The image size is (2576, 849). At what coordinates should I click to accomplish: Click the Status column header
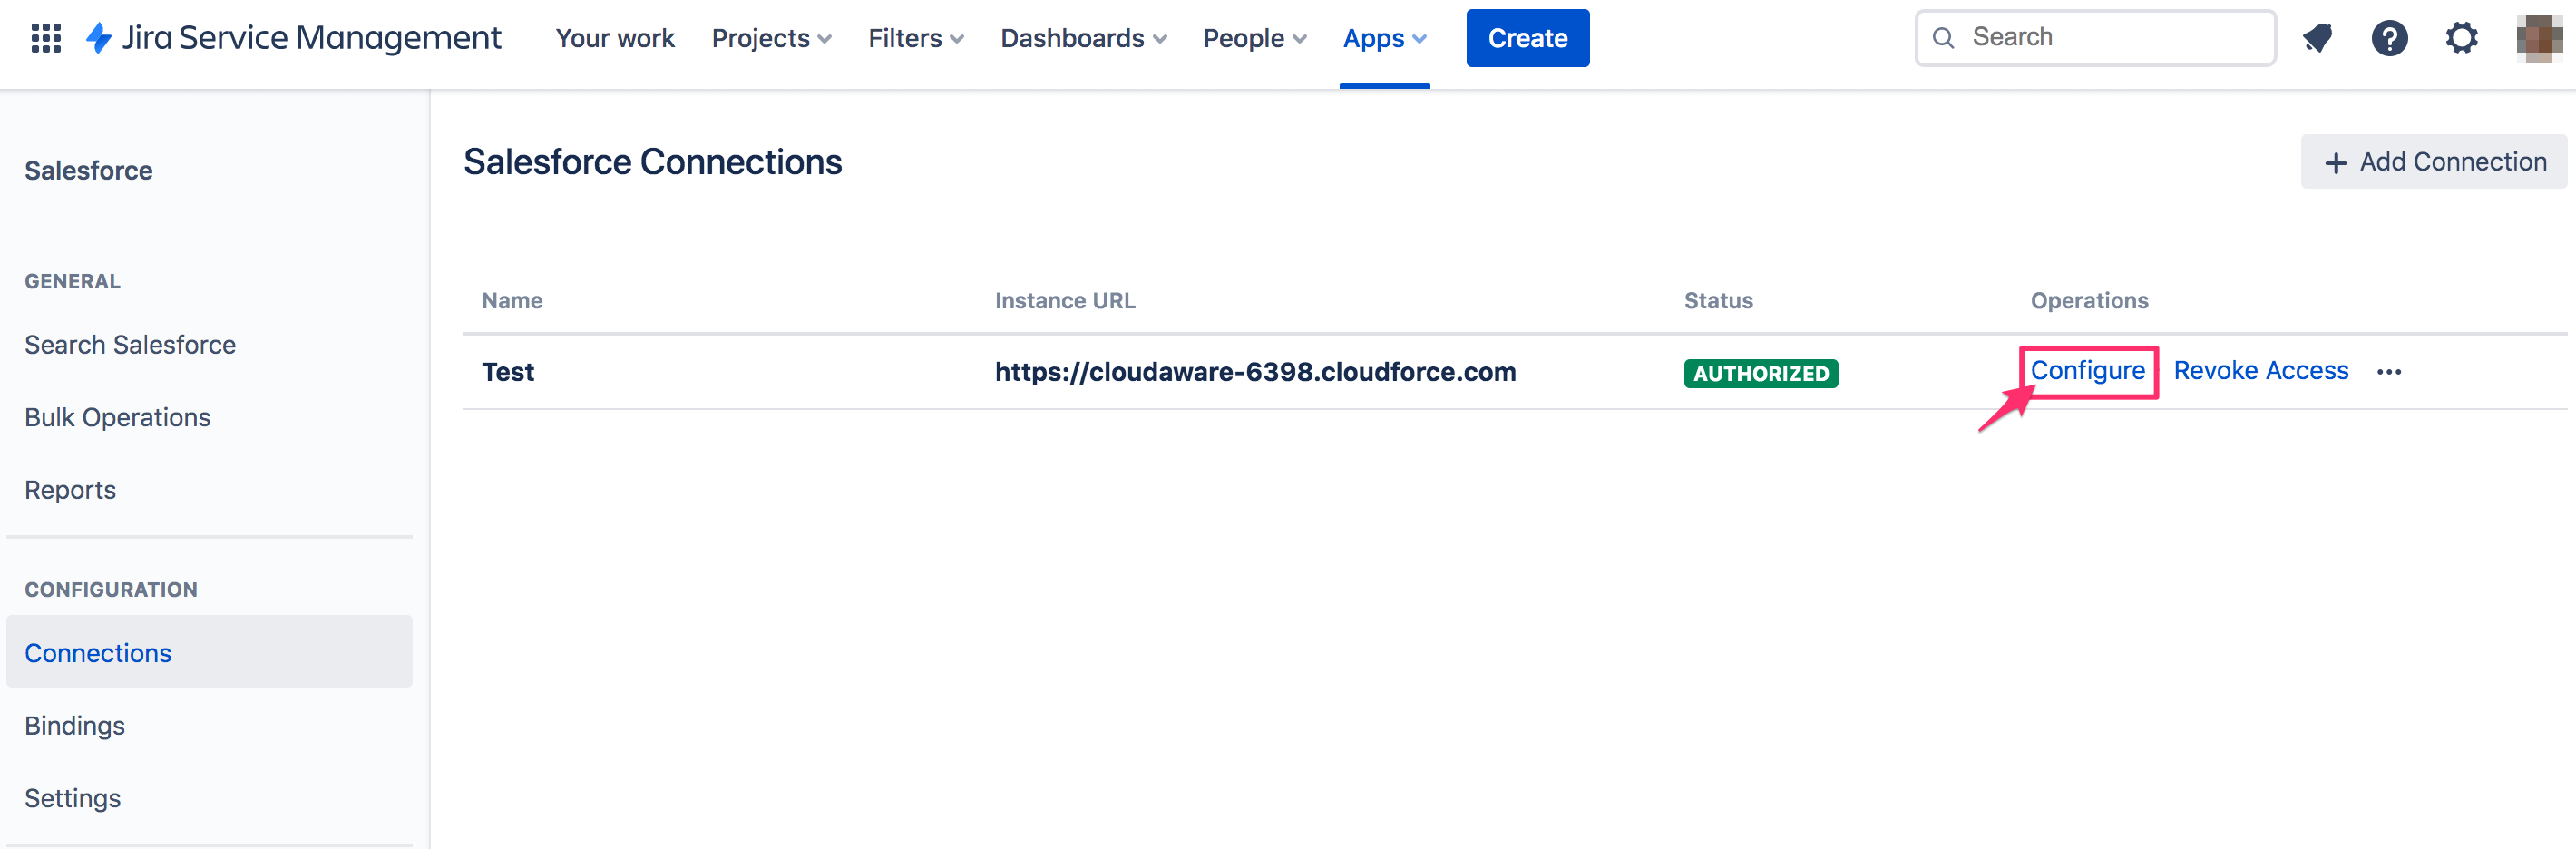coord(1718,301)
